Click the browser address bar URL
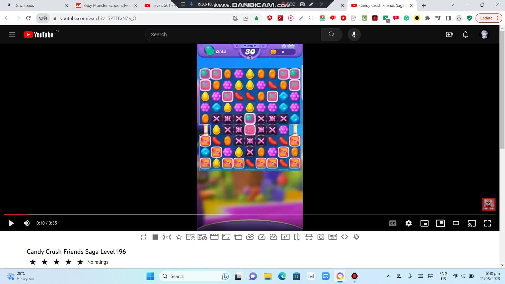Viewport: 505px width, 284px height. [98, 18]
